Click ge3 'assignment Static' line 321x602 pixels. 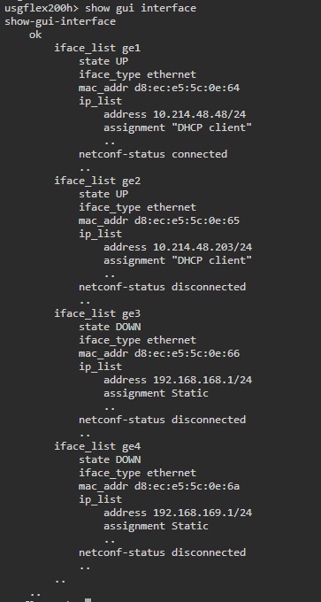click(157, 394)
